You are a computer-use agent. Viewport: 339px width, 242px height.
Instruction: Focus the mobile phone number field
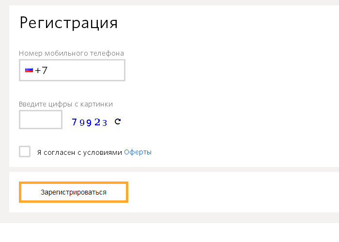coord(82,70)
